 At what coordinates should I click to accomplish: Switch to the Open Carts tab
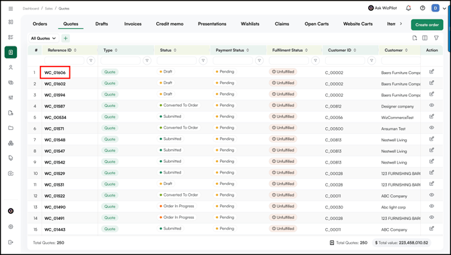pyautogui.click(x=316, y=24)
